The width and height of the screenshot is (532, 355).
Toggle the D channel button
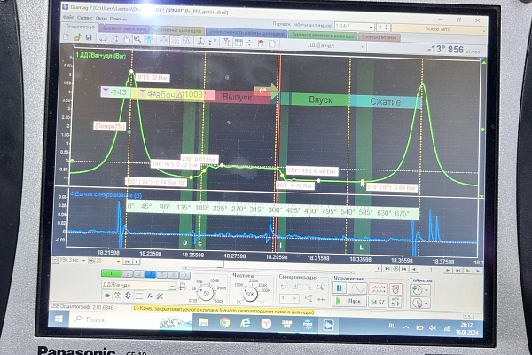184,275
